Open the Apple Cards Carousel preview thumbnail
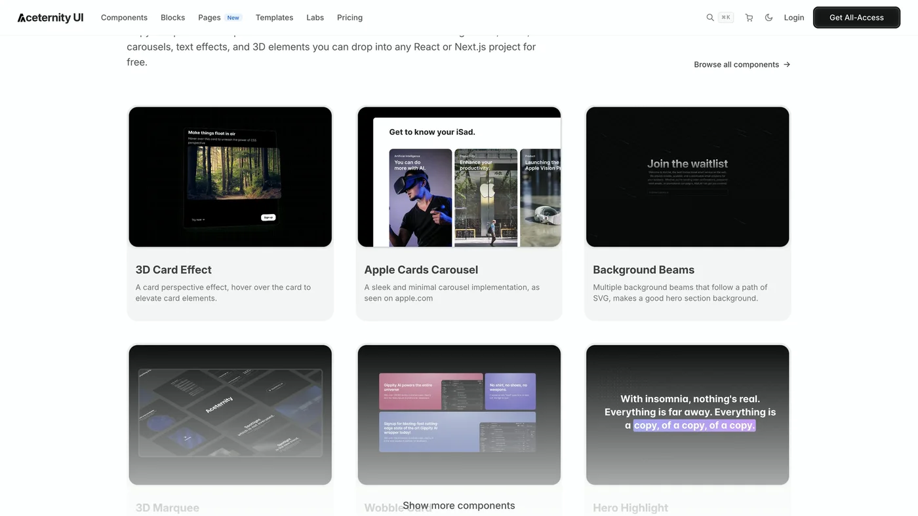The height and width of the screenshot is (516, 918). 459,177
